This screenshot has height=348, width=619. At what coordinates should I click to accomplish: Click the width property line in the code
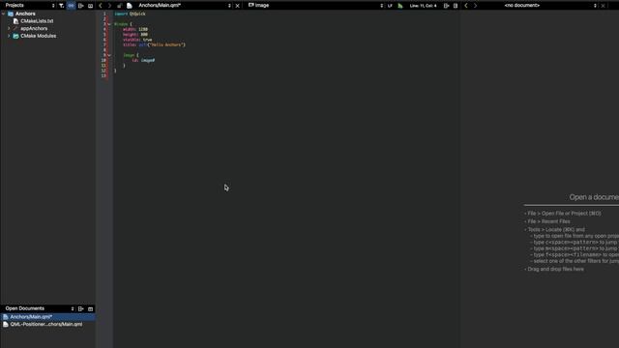coord(135,29)
